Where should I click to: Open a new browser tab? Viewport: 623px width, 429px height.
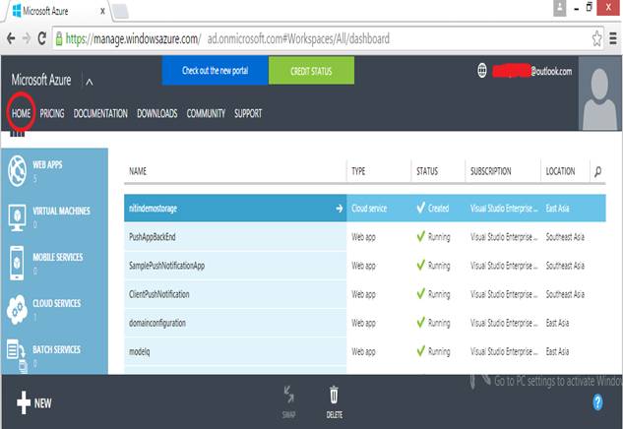(x=120, y=12)
